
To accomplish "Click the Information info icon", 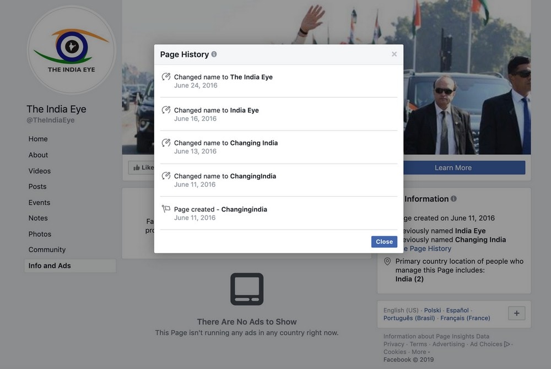I will coord(453,199).
